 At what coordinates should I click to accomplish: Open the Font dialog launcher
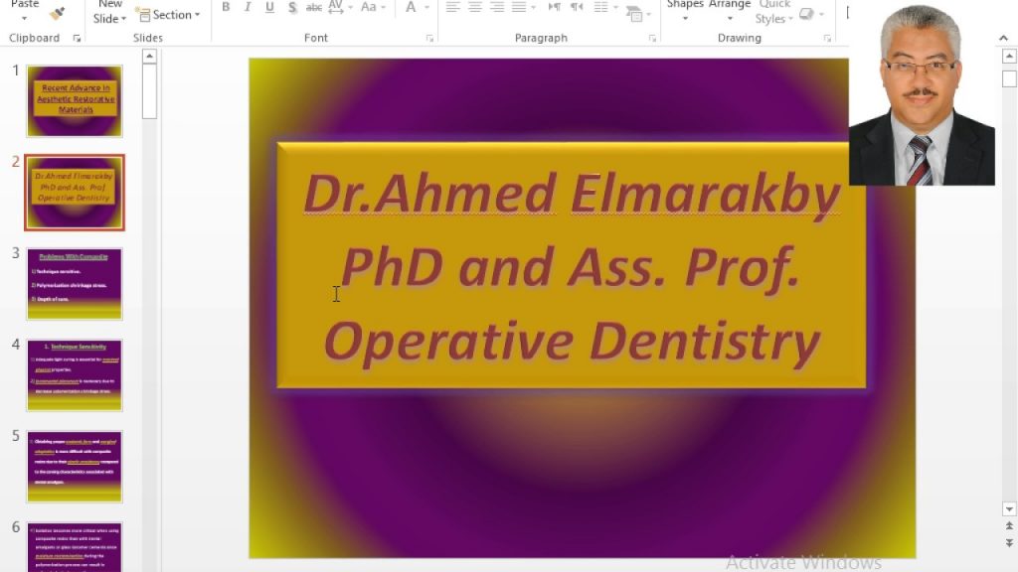tap(429, 39)
